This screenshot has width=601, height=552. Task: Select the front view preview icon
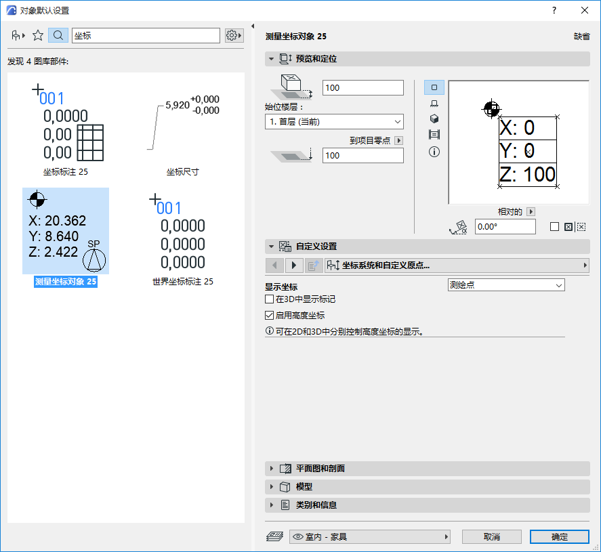[x=434, y=102]
